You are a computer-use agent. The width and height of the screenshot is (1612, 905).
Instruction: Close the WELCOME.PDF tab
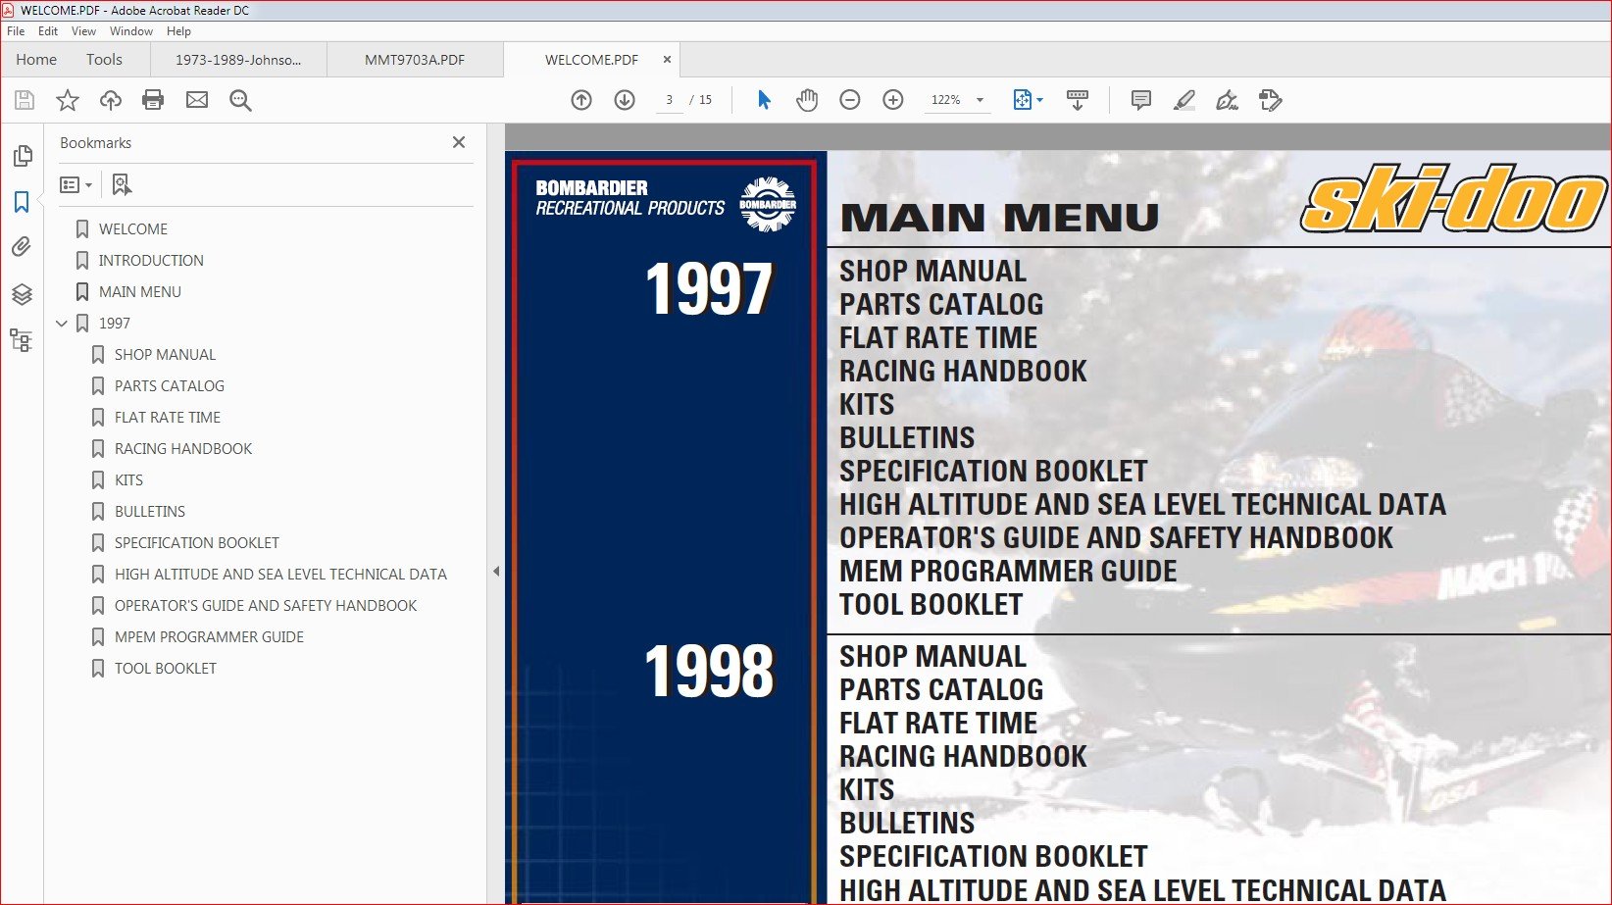(667, 60)
